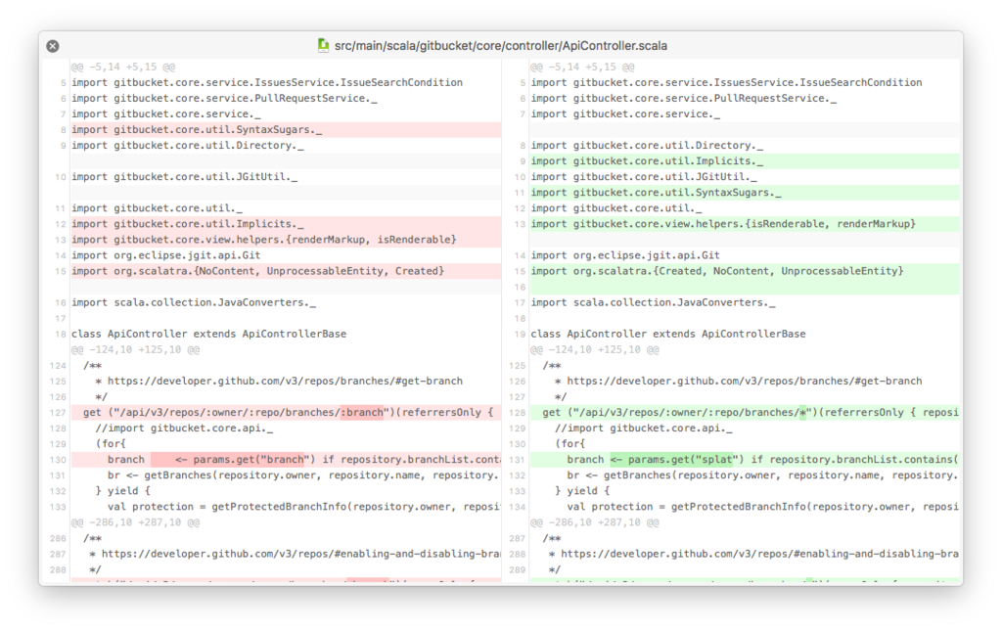Click highlighted :branch in removed get line
This screenshot has height=632, width=1002.
pyautogui.click(x=362, y=412)
